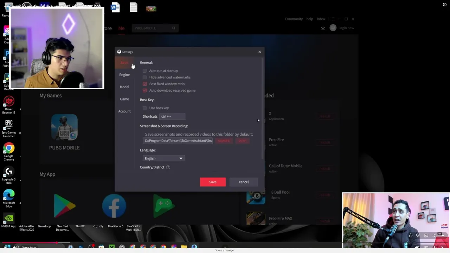Click open next to screenshot folder
This screenshot has height=253, width=450.
pyautogui.click(x=243, y=141)
